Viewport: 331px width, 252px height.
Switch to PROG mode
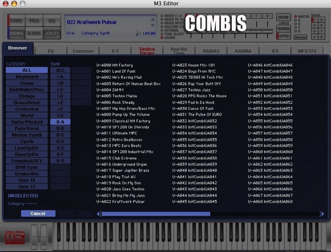34,21
